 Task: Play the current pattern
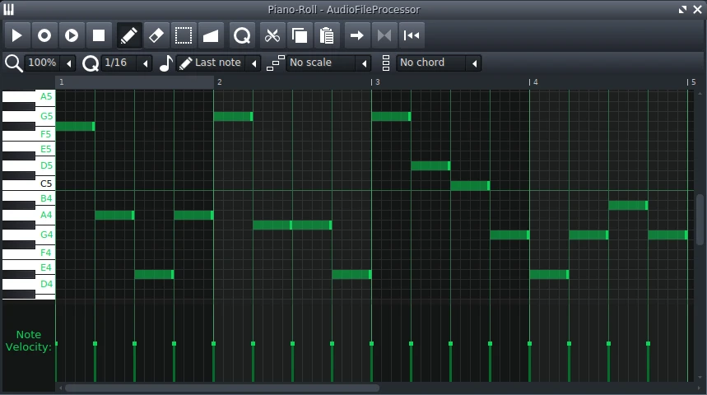coord(17,35)
